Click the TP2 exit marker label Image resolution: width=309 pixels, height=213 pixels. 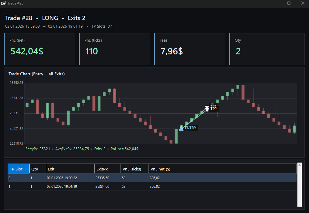coord(214,109)
